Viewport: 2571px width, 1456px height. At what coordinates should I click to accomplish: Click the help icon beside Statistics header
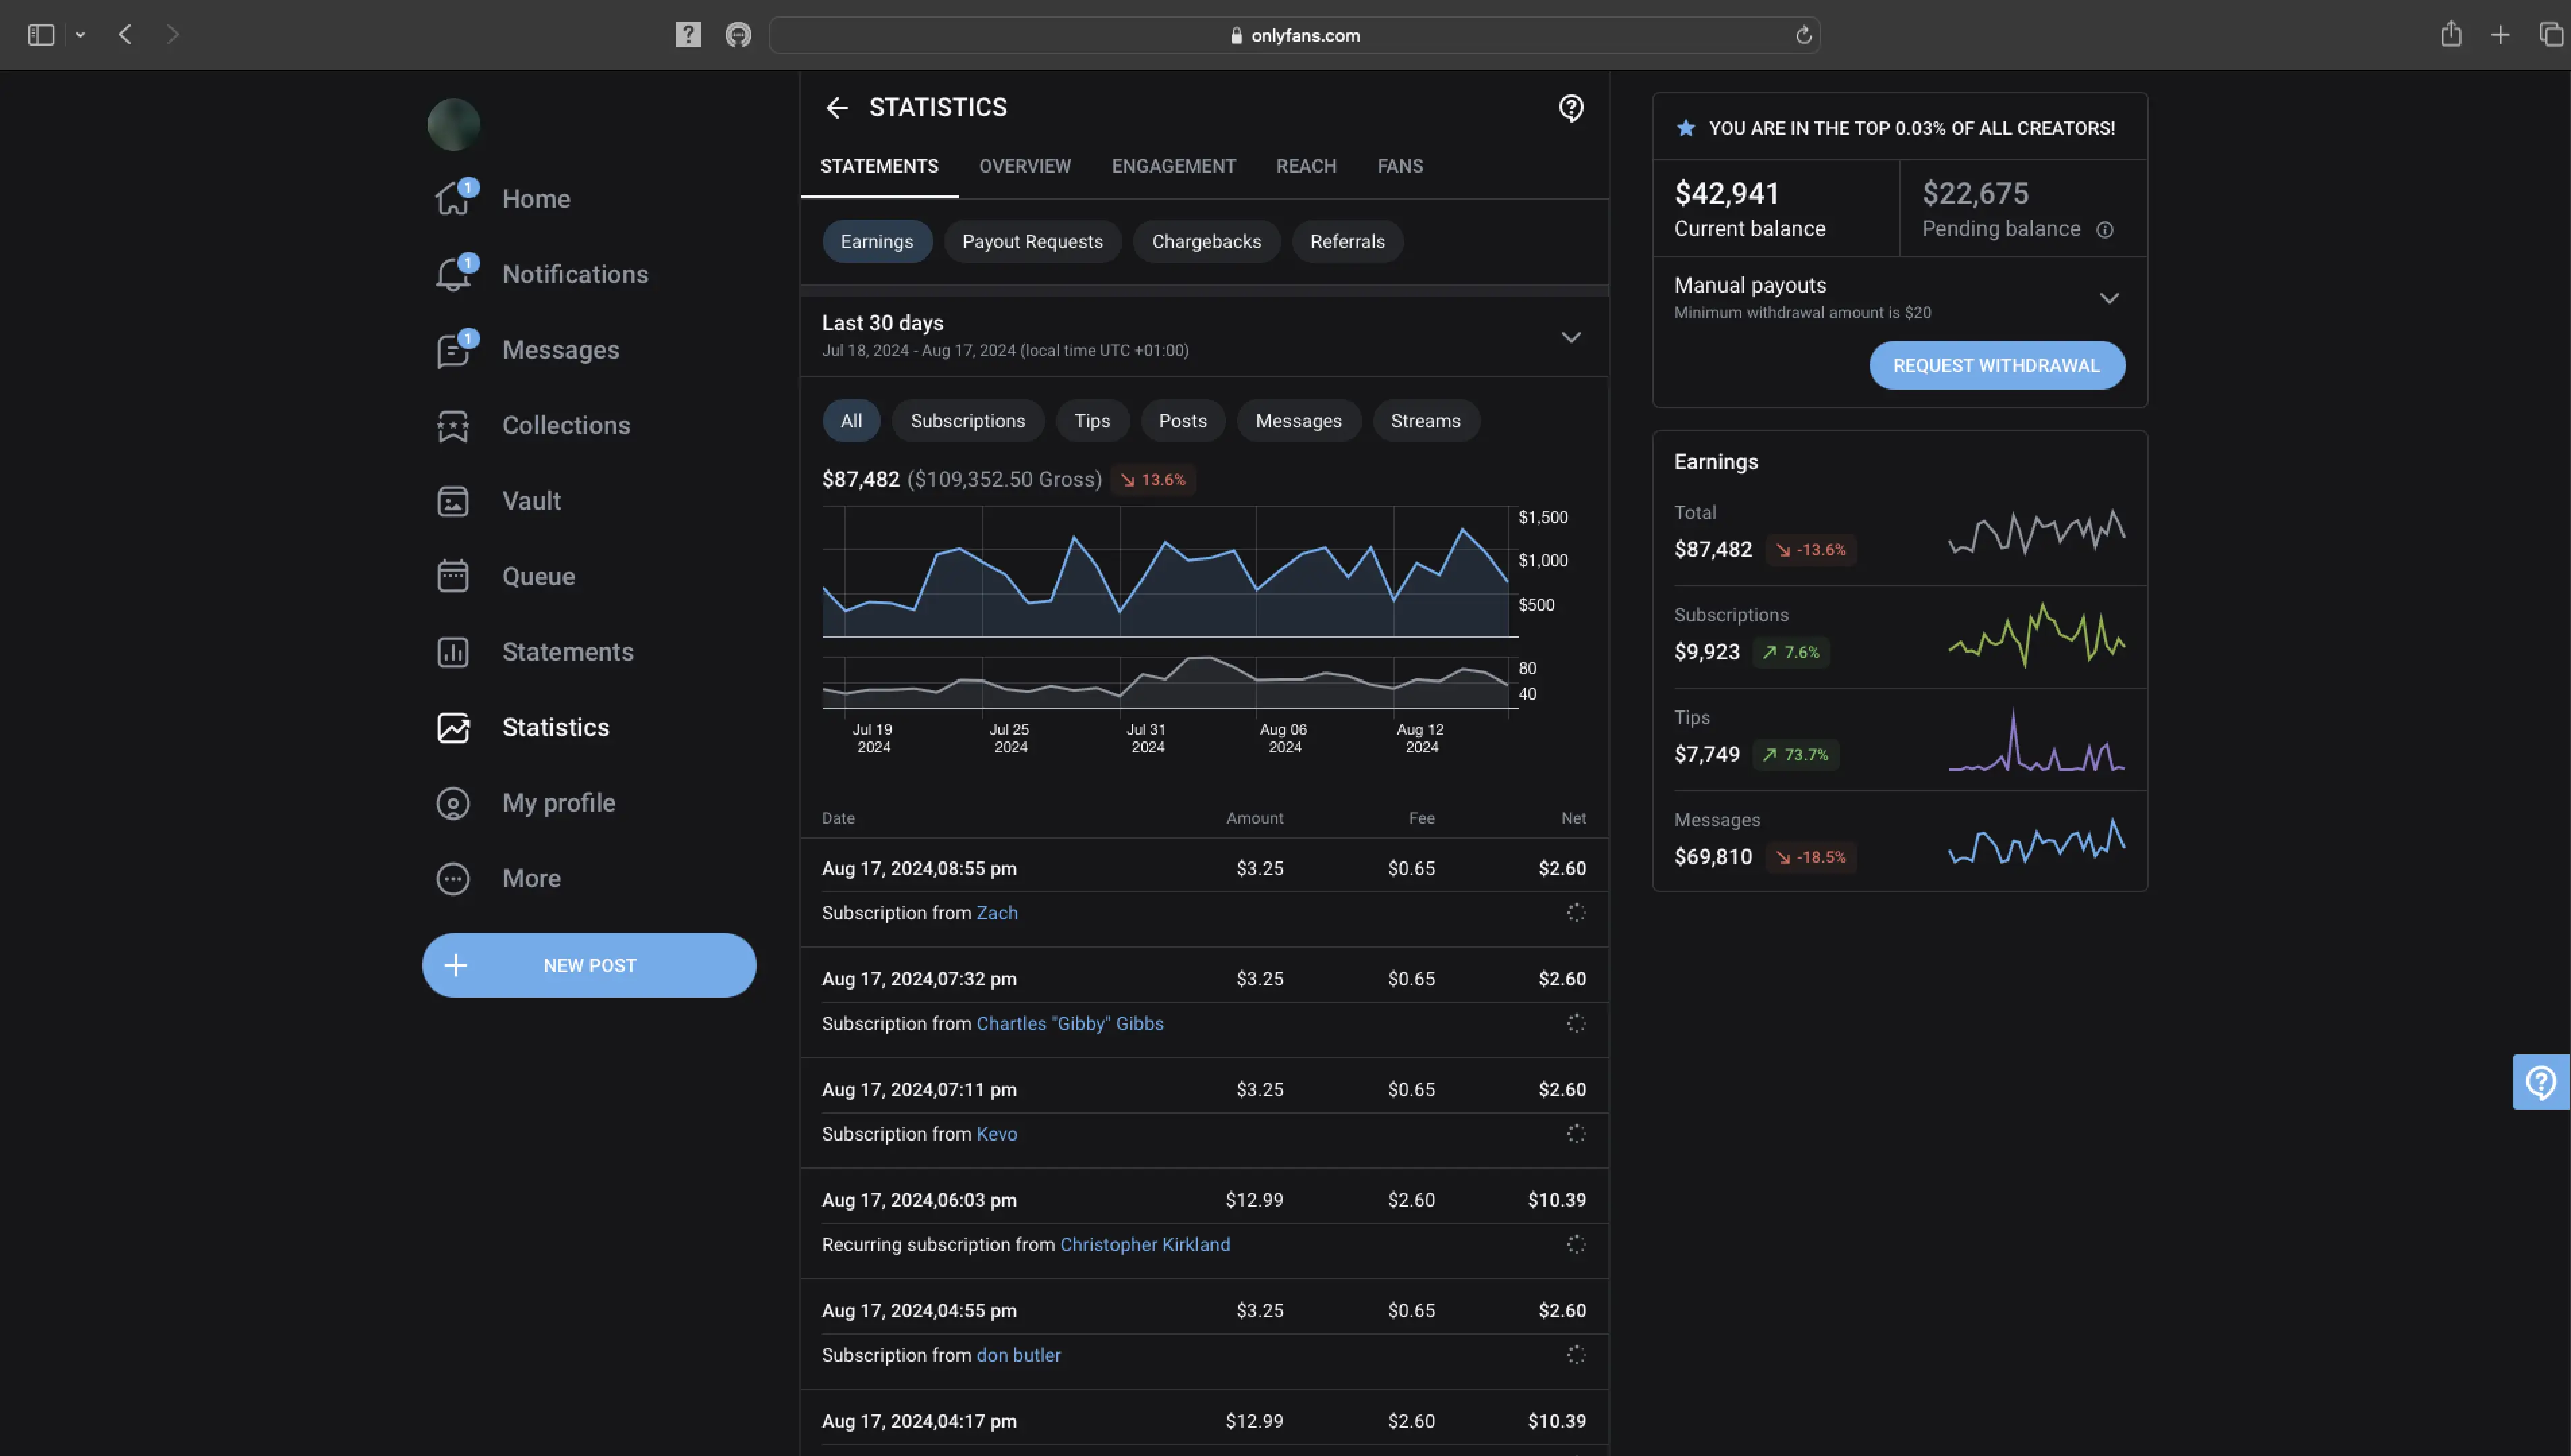pyautogui.click(x=1571, y=108)
